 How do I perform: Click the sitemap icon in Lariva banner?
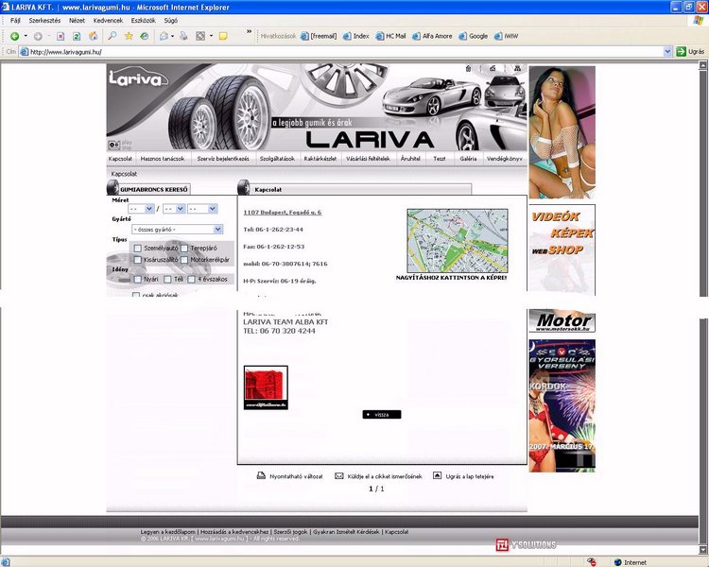click(x=517, y=68)
